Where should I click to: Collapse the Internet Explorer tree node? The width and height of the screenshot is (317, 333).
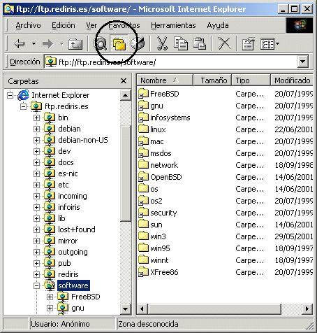[10, 95]
